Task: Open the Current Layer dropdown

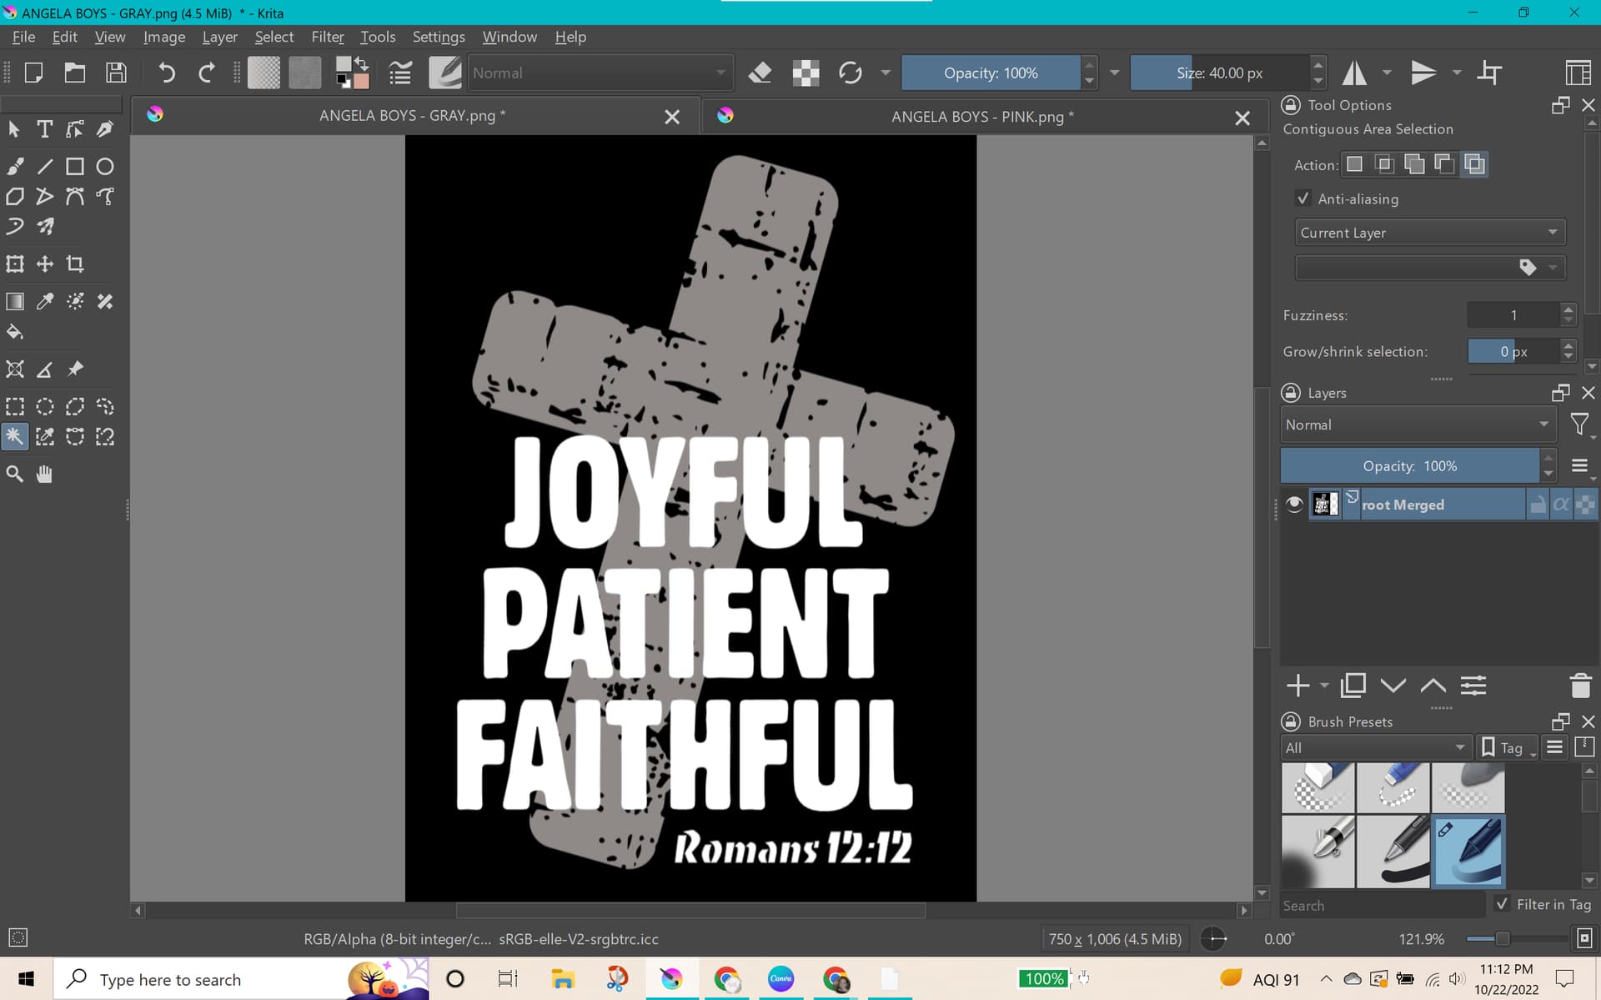Action: 1429,233
